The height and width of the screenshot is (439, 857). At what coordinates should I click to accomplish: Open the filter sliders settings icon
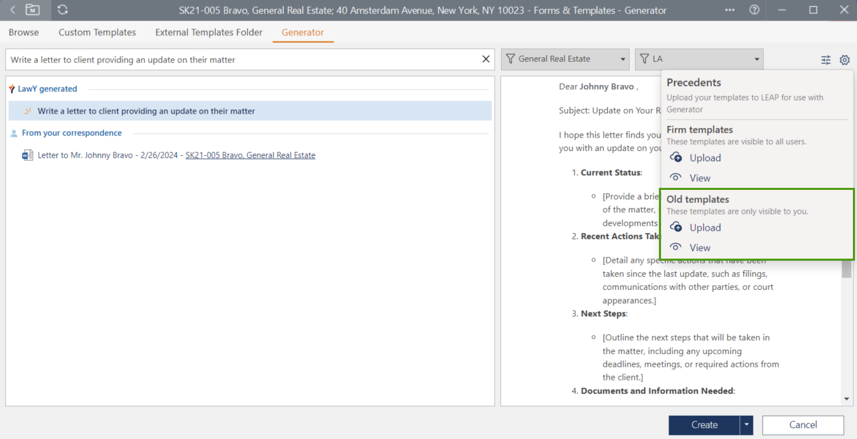[x=826, y=60]
